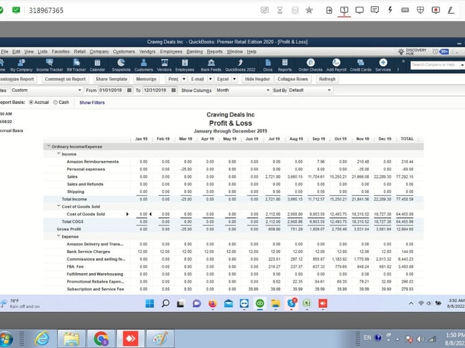Click the star favorite icon in remote toolbar
465x348 pixels.
tap(309, 11)
